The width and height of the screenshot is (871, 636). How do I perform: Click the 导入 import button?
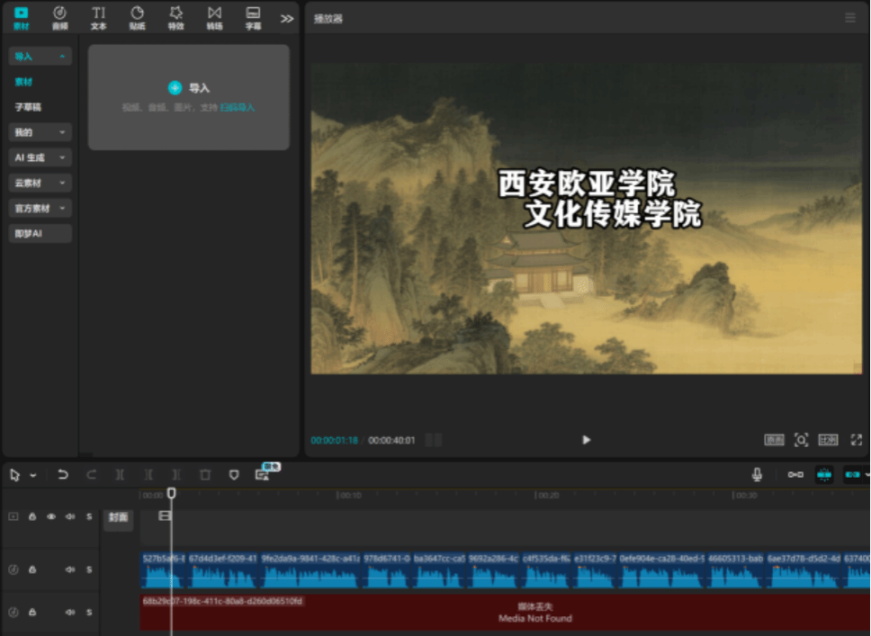click(x=189, y=88)
